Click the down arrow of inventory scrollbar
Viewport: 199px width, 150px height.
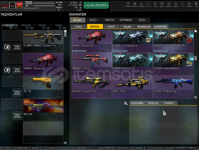pos(195,97)
